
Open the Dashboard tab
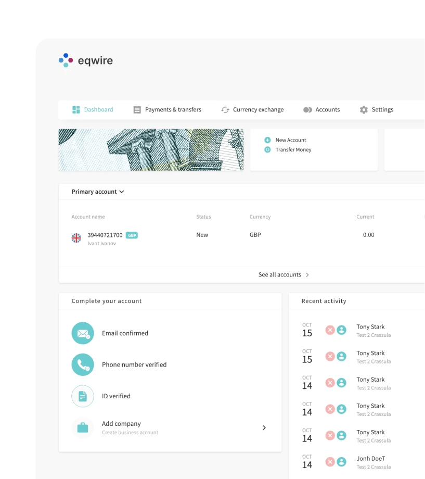(93, 110)
